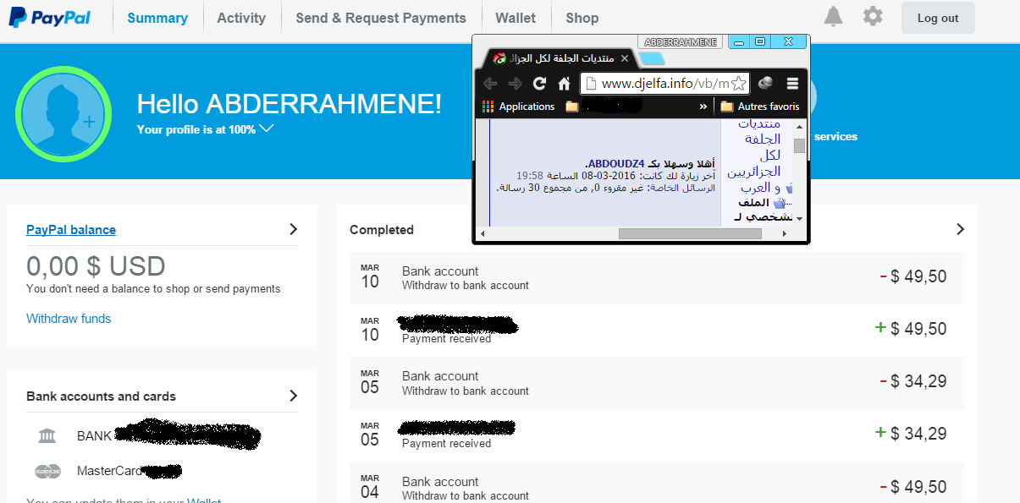Click the scroll-down arrow in Chrome window
This screenshot has height=503, width=1020.
(x=799, y=219)
